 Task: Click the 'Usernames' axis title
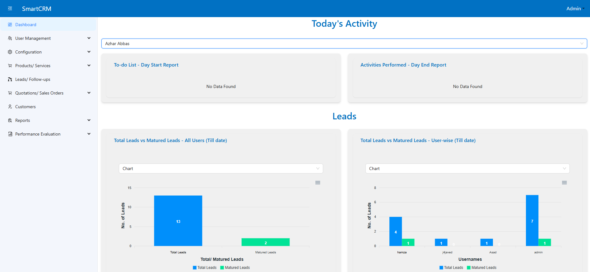point(470,259)
